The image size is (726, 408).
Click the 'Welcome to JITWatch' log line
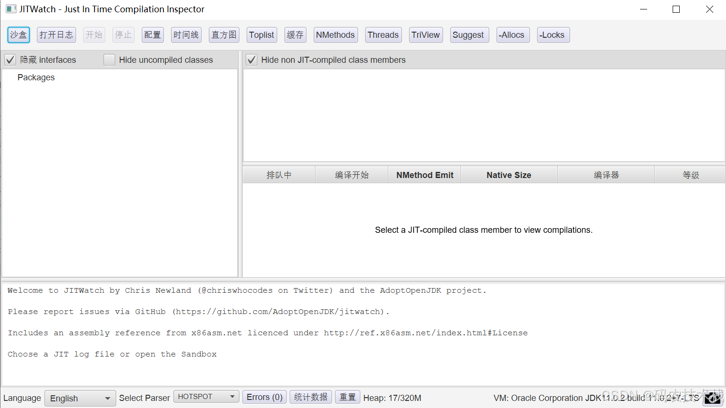247,290
